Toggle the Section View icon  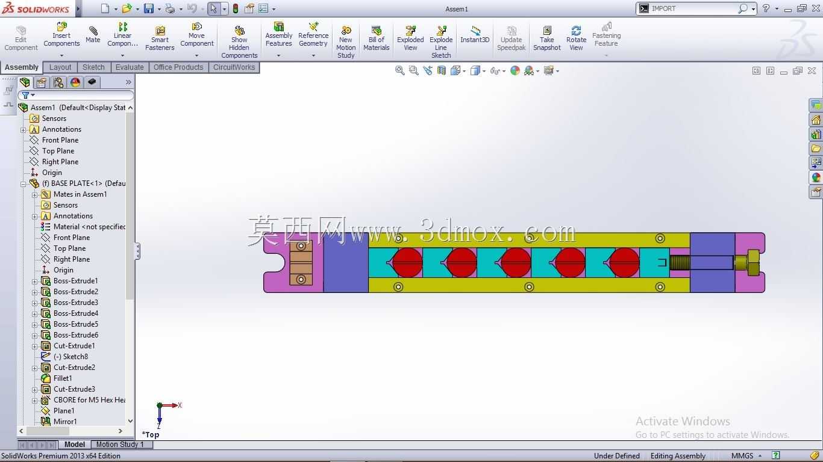click(x=442, y=70)
